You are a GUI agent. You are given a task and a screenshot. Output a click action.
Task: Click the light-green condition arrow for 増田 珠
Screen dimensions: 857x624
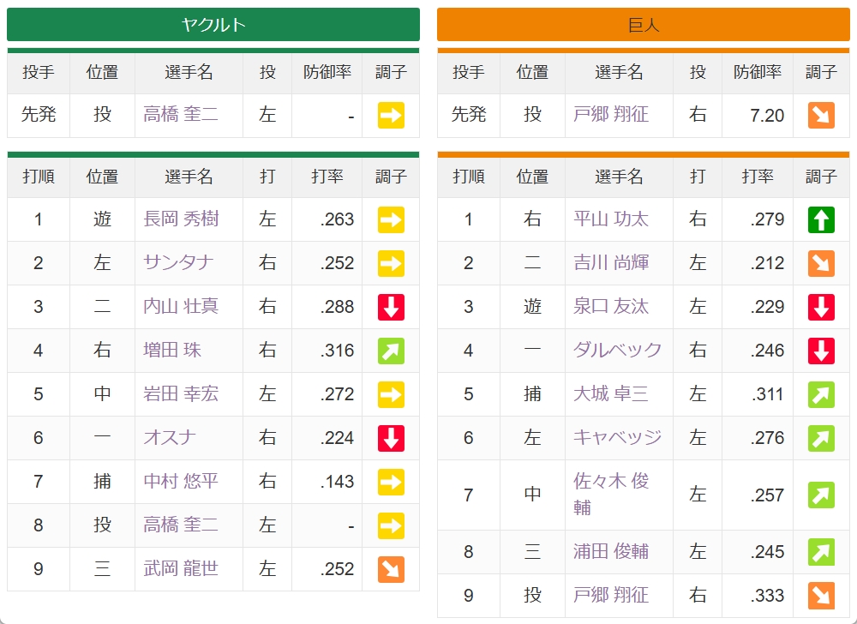click(391, 351)
